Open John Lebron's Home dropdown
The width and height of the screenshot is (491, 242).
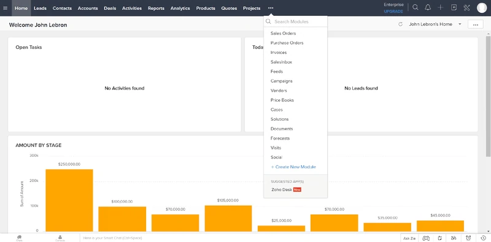point(435,25)
